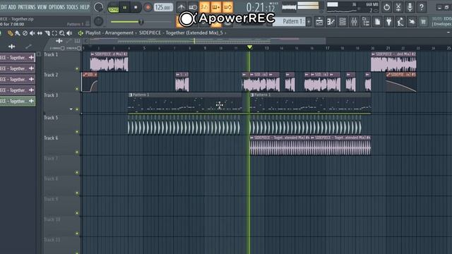Screen dimensions: 452x254
Task: Open the Plugin picker plug icon
Action: 389,22
